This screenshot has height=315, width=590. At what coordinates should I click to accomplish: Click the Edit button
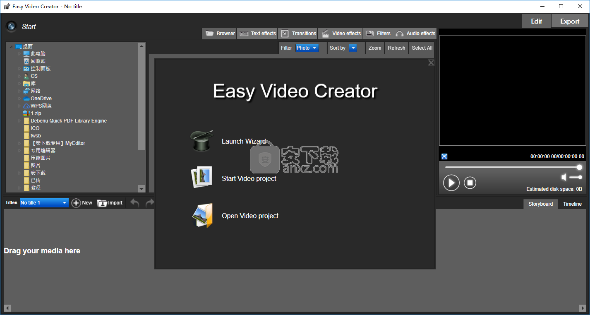pos(536,21)
